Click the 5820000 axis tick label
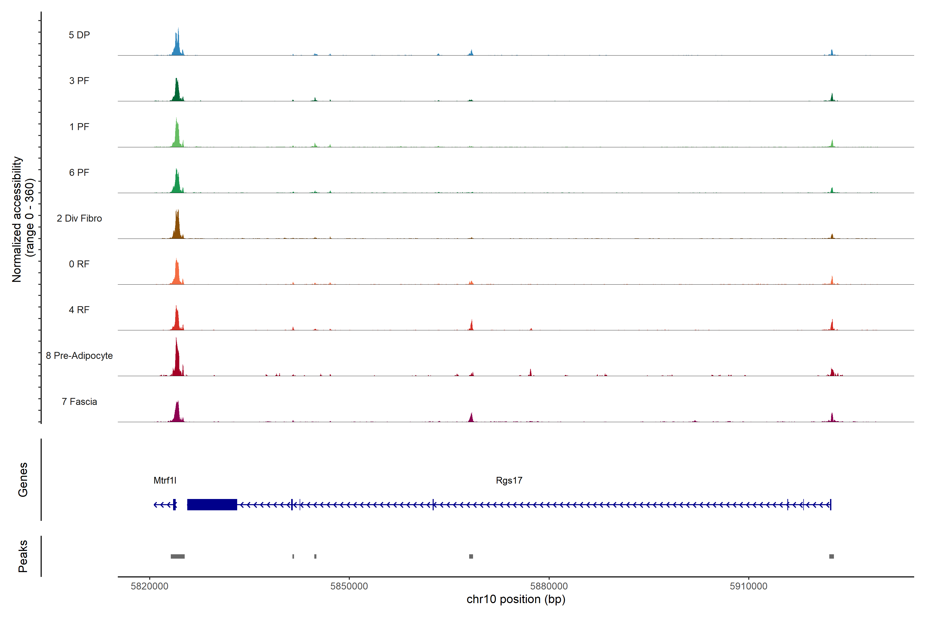 (150, 586)
